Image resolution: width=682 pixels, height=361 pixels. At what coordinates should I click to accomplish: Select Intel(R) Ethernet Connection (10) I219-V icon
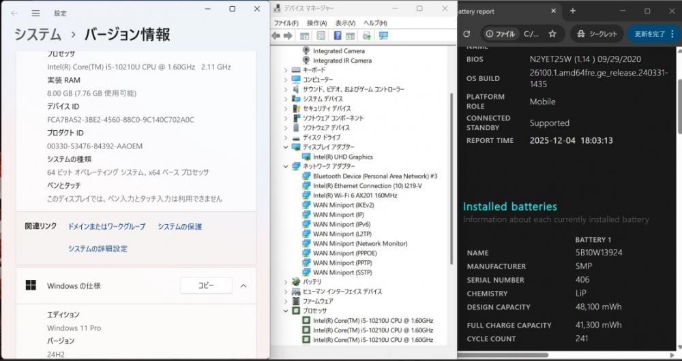point(306,185)
